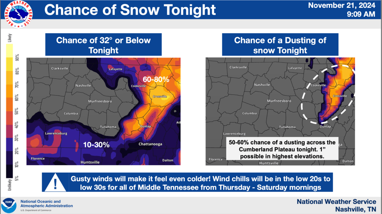Click "National Weather Service Nashville, TN" footer text
Image resolution: width=382 pixels, height=214 pixels.
click(336, 205)
